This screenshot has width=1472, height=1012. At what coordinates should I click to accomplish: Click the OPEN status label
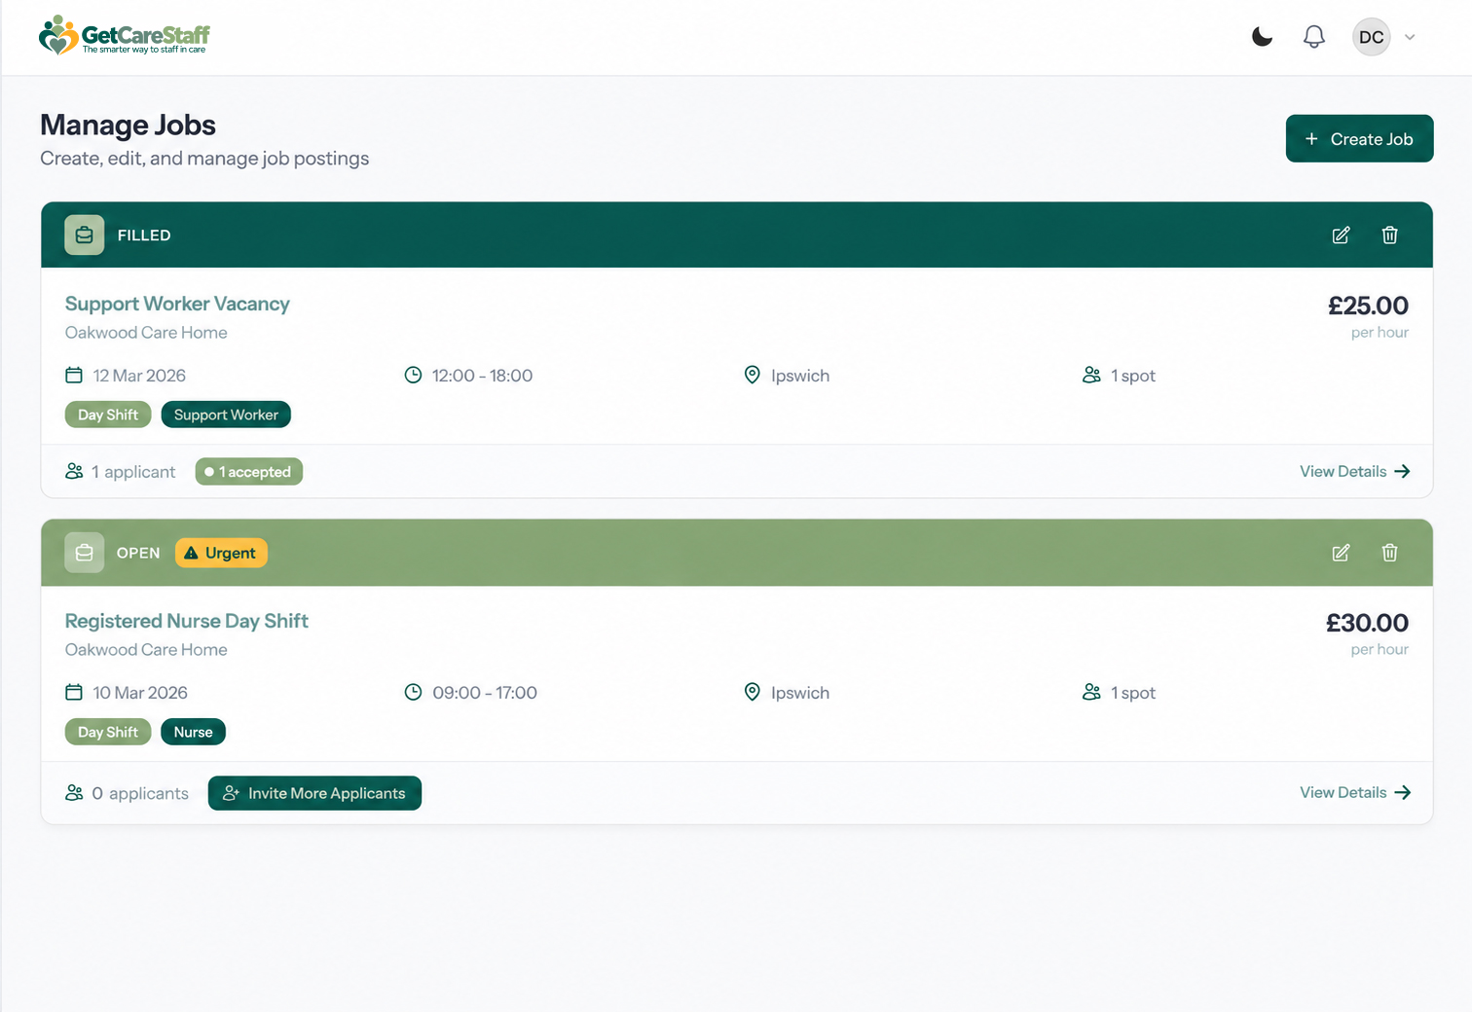138,553
